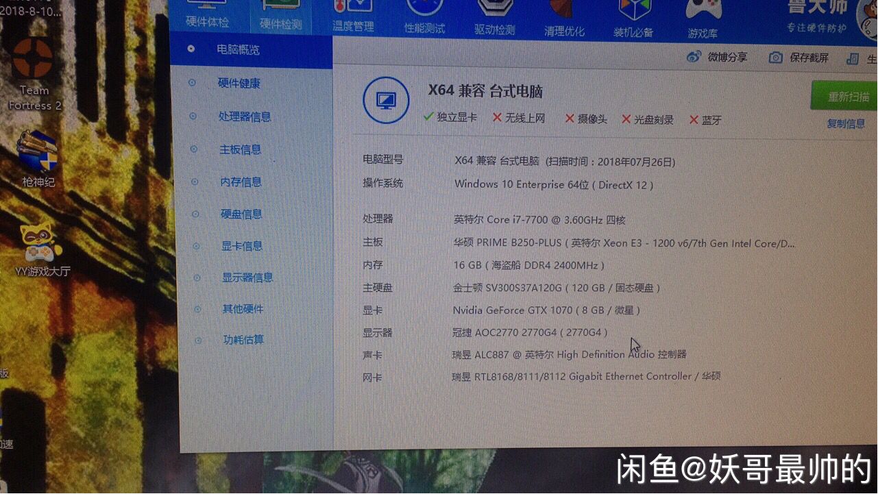Click the 摄像头 feature indicator
Viewport: 878px width, 494px height.
[x=586, y=119]
